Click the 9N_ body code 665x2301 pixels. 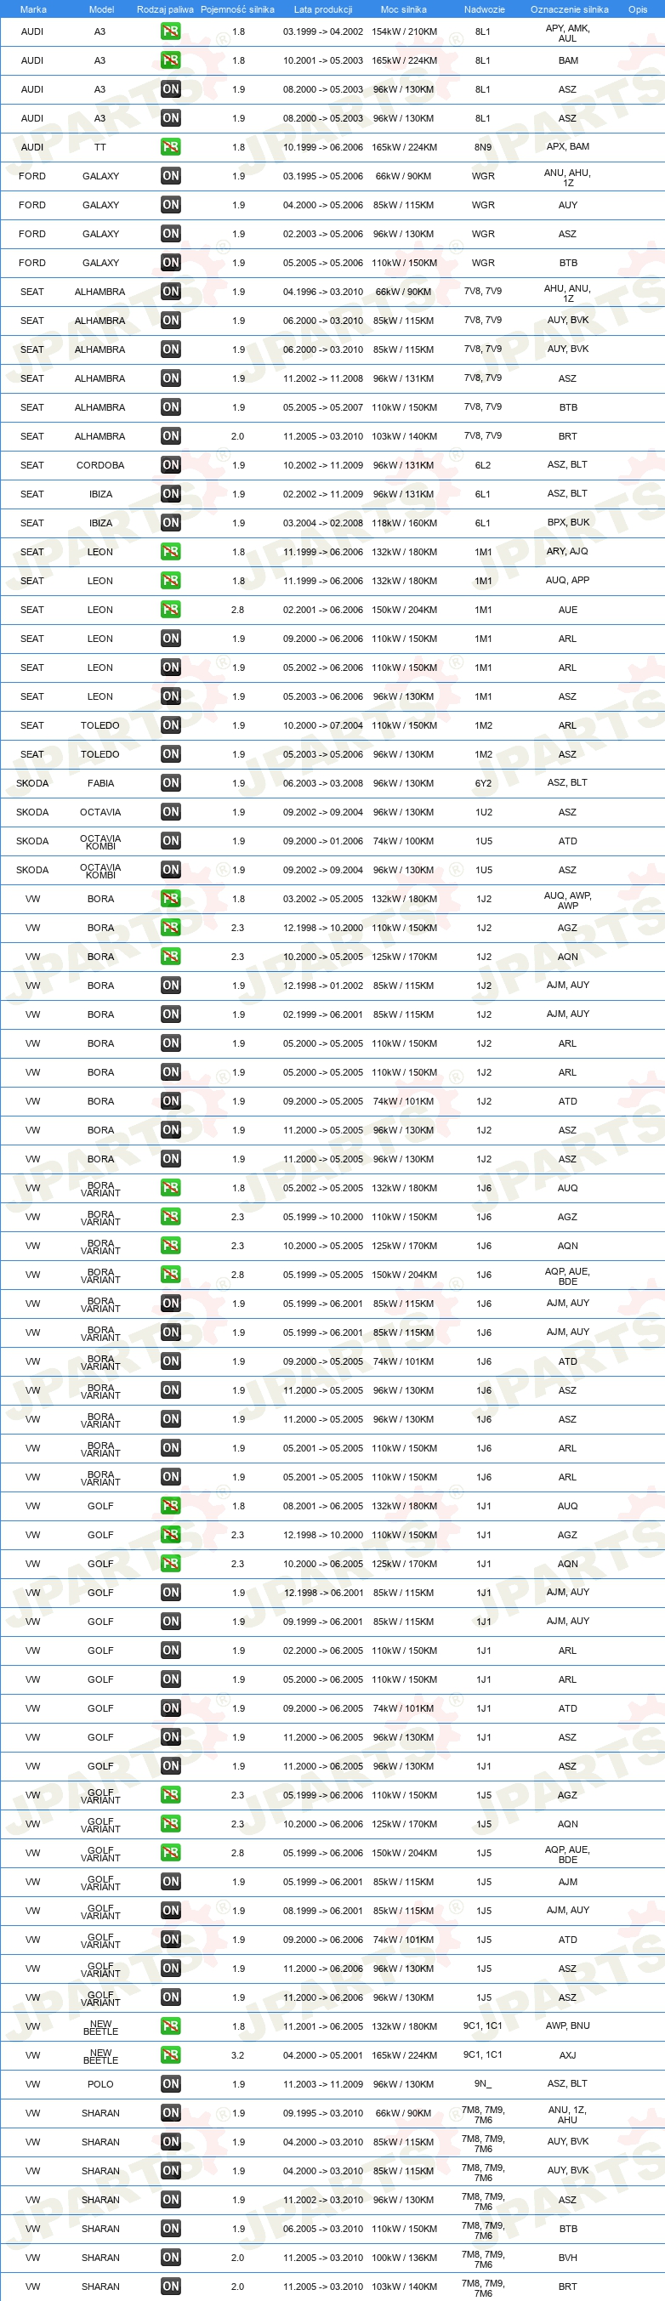(483, 2085)
